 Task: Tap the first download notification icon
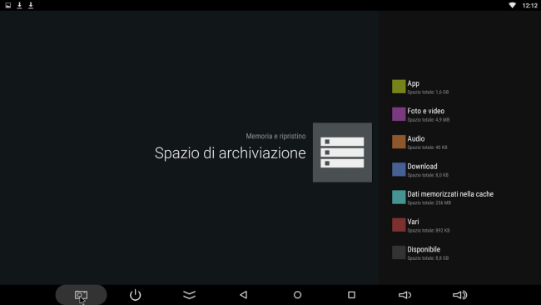pyautogui.click(x=19, y=5)
